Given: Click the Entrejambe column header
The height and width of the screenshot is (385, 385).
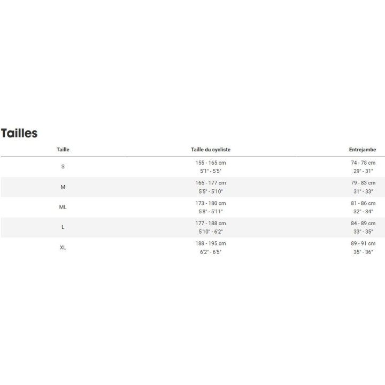Looking at the screenshot, I should (x=362, y=150).
